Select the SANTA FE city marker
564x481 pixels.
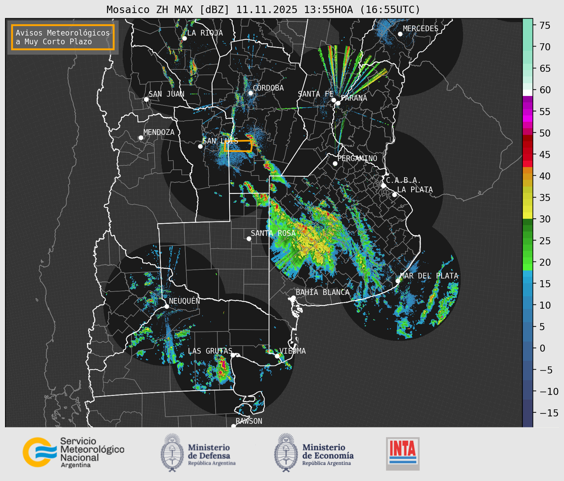(334, 100)
